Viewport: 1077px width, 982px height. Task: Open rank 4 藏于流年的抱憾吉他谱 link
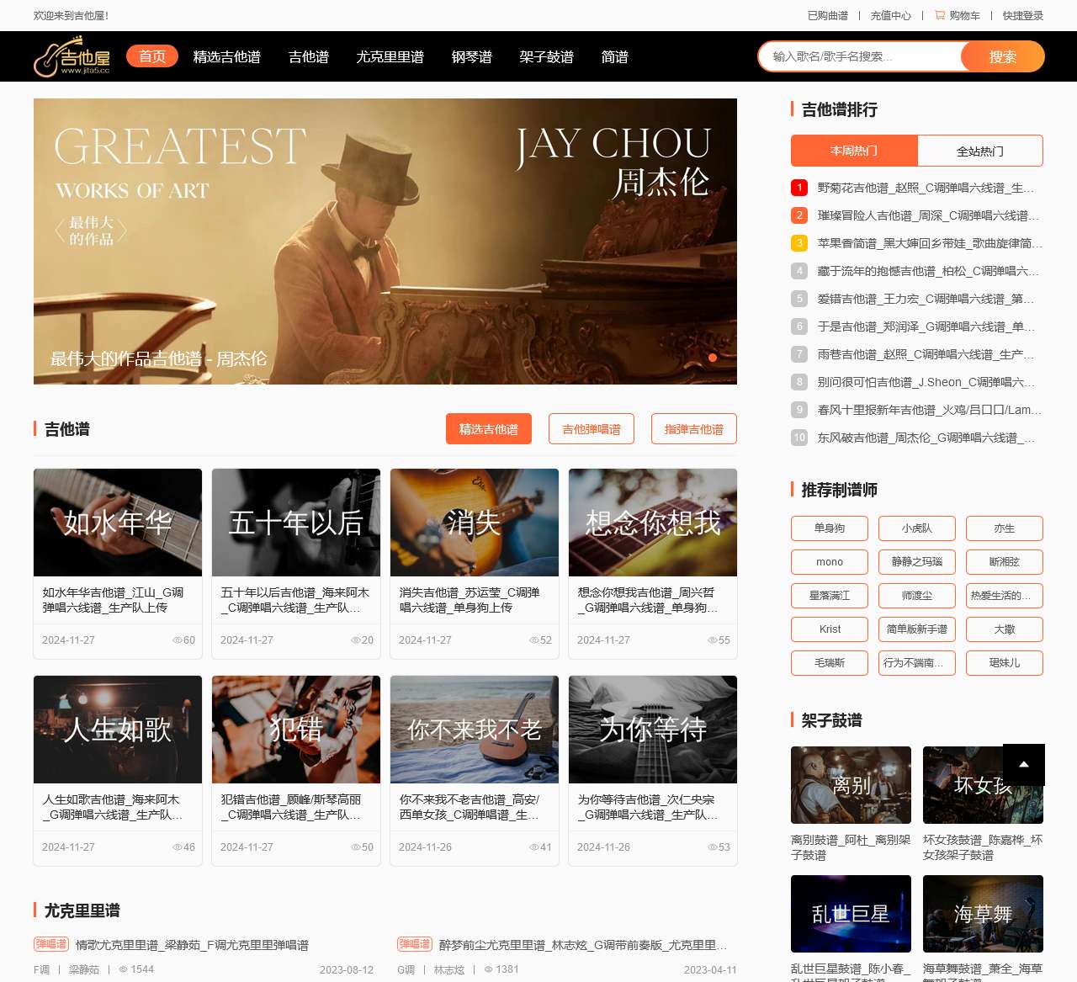(x=928, y=271)
